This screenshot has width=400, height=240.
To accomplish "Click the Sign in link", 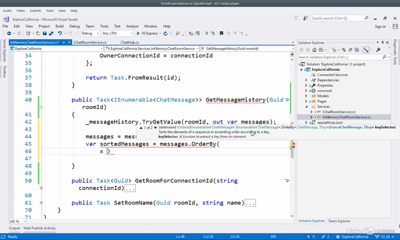I will [380, 26].
